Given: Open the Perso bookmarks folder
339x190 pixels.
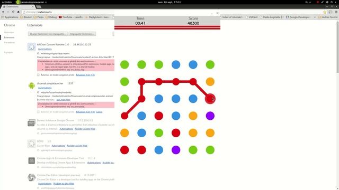Looking at the screenshot, I should [39, 17].
